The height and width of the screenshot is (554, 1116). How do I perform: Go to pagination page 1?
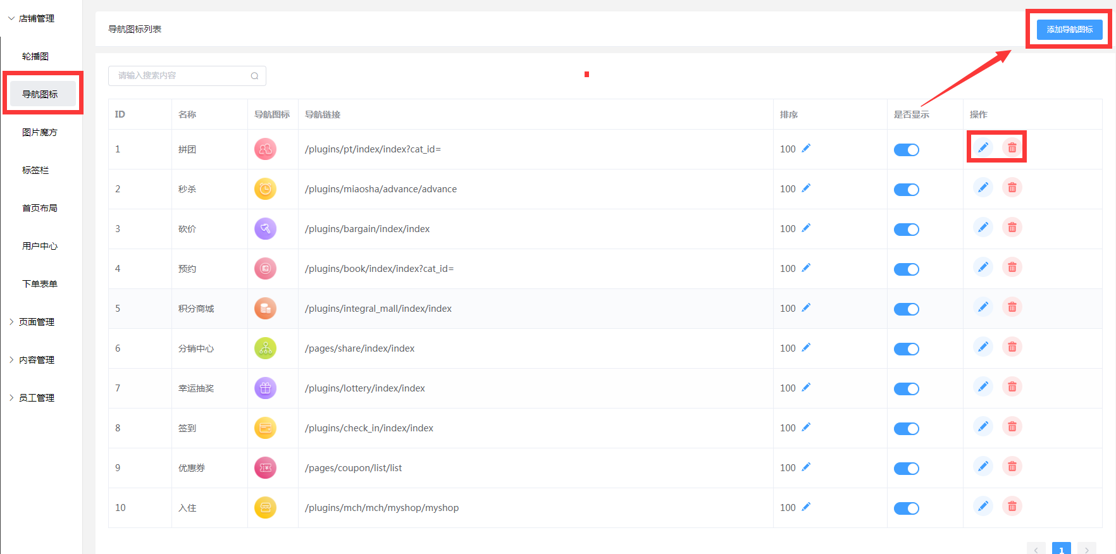pos(1062,549)
